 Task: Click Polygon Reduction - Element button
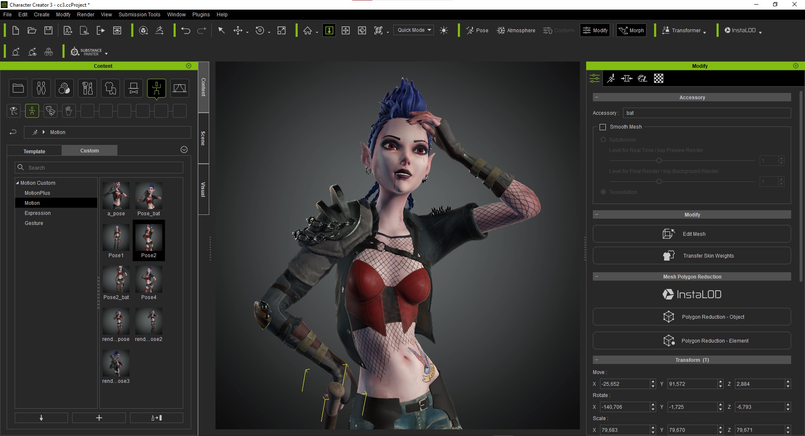point(692,341)
